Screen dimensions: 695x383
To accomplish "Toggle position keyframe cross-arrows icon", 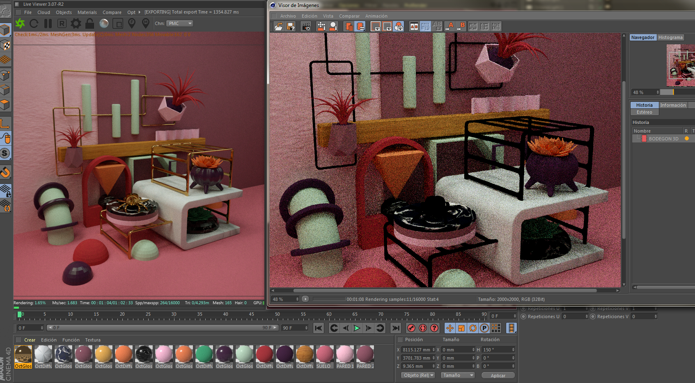I will tap(450, 328).
